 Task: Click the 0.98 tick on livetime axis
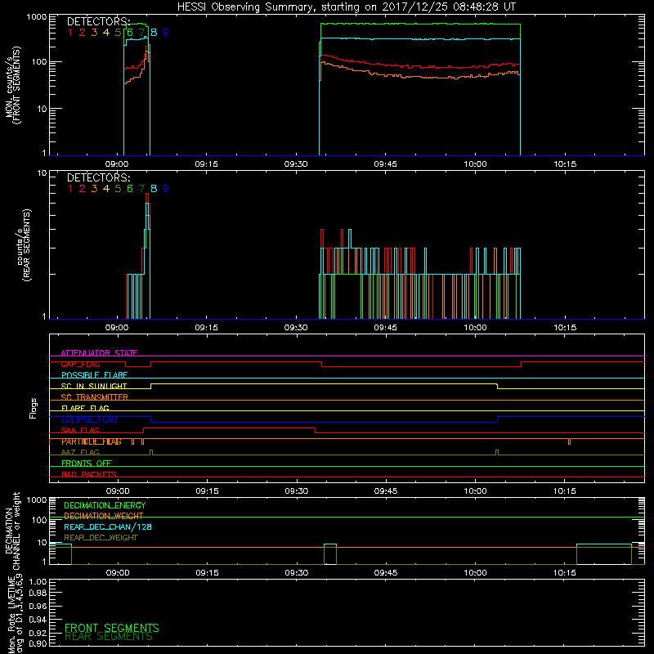[38, 594]
